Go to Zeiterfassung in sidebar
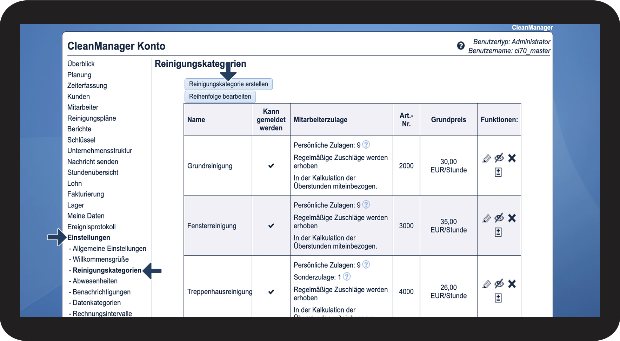Viewport: 620px width, 341px height. pyautogui.click(x=87, y=86)
